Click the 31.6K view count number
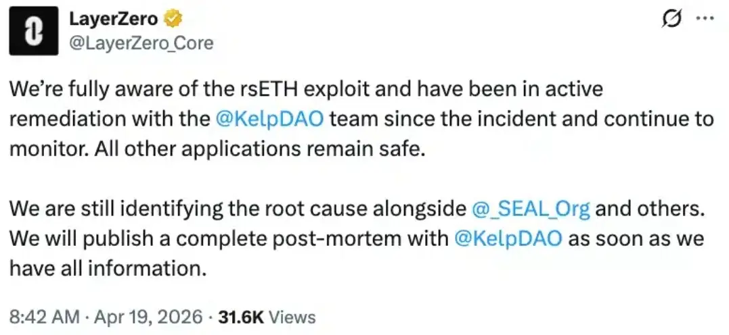Image resolution: width=729 pixels, height=335 pixels. click(x=241, y=317)
